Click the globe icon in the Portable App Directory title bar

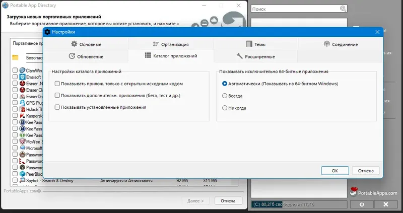click(5, 5)
